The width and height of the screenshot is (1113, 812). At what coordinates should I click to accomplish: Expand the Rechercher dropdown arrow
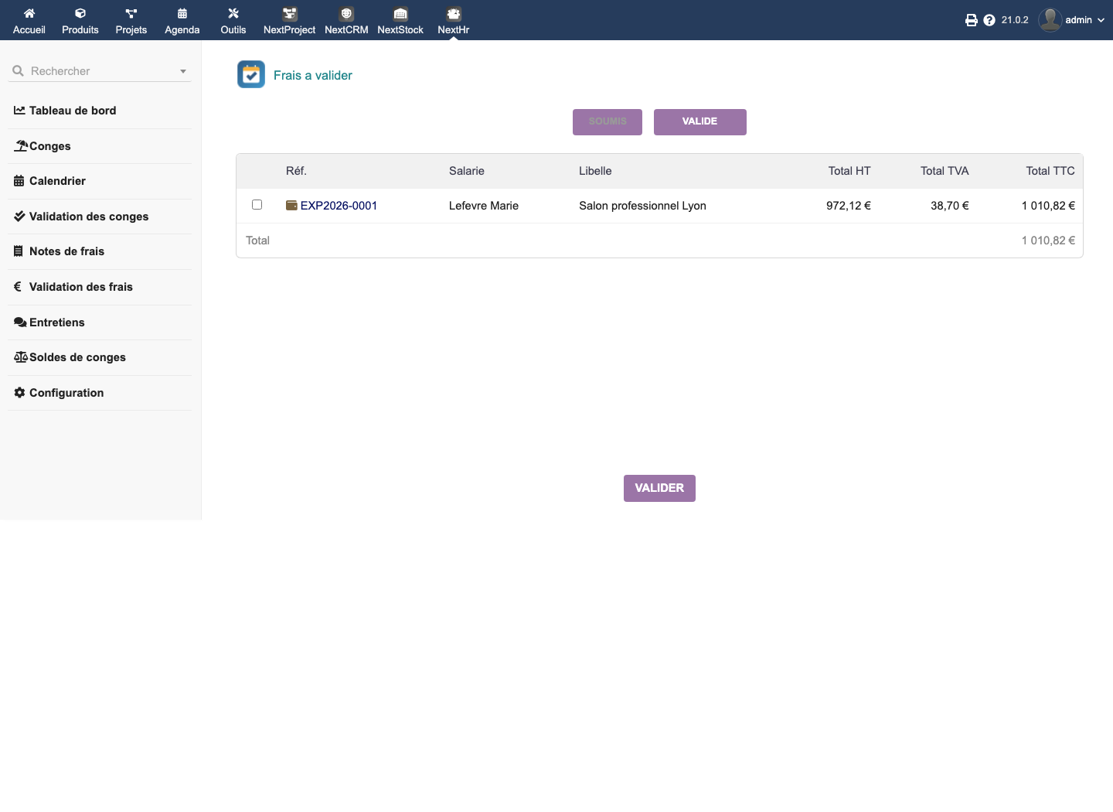pos(183,71)
